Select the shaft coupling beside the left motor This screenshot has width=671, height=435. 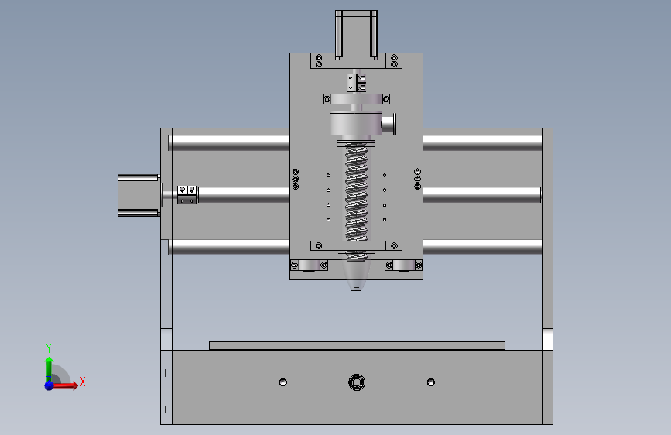tap(187, 195)
